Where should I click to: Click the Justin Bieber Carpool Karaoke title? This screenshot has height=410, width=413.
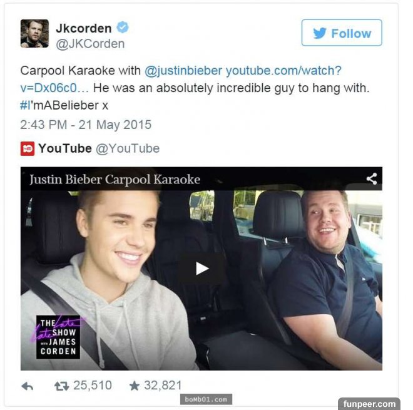point(115,180)
